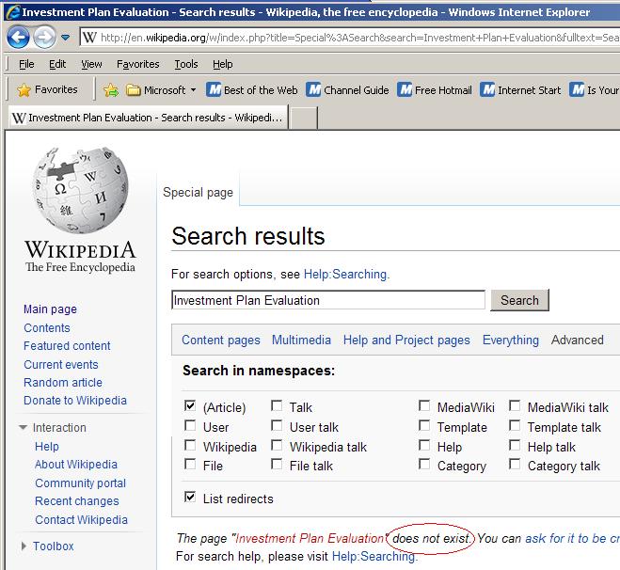Screen dimensions: 620x570
Task: Check the File namespace checkbox
Action: [x=190, y=464]
